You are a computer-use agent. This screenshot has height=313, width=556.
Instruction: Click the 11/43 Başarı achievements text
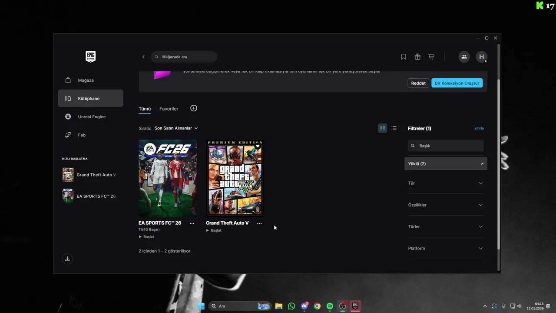click(x=149, y=230)
